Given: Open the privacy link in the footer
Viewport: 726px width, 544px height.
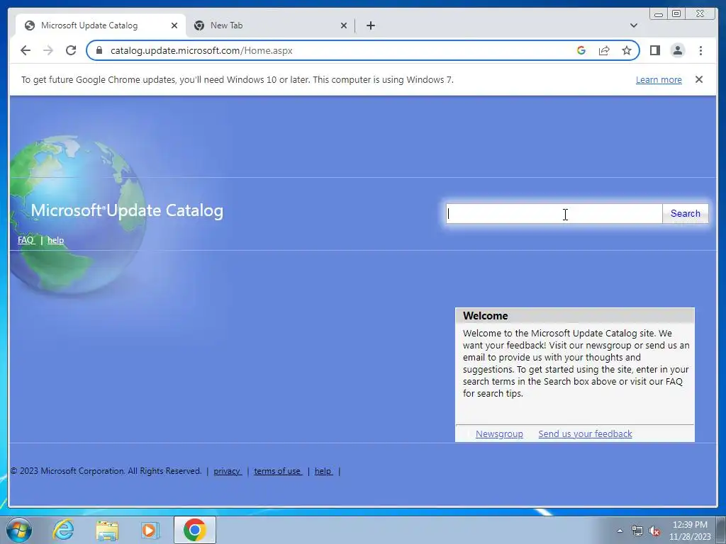Looking at the screenshot, I should (x=227, y=471).
